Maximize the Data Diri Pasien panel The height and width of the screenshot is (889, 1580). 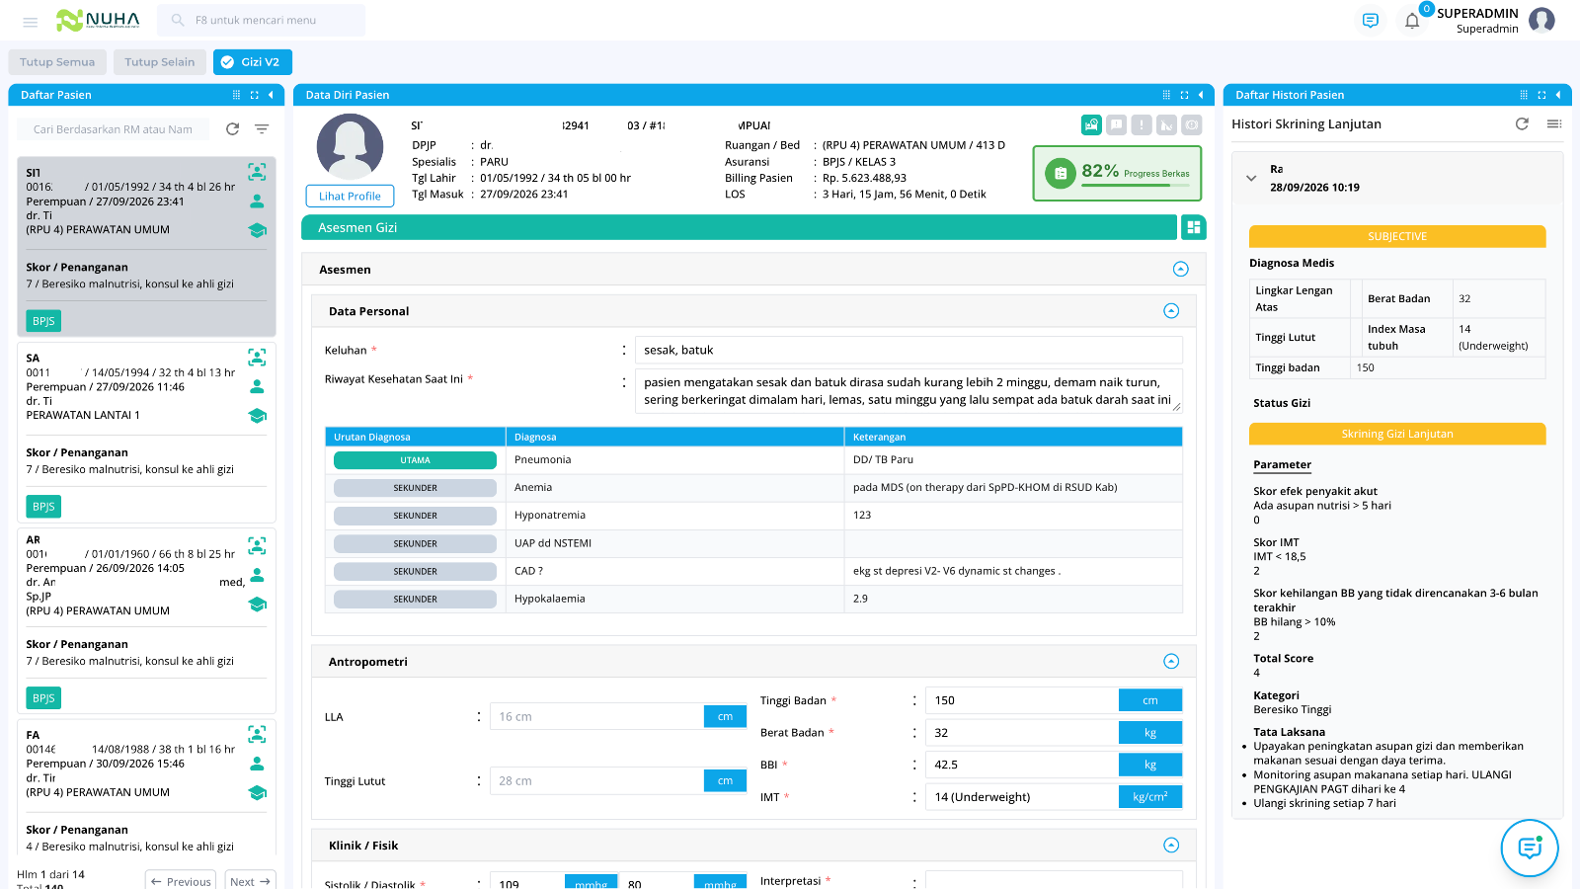(x=1184, y=95)
